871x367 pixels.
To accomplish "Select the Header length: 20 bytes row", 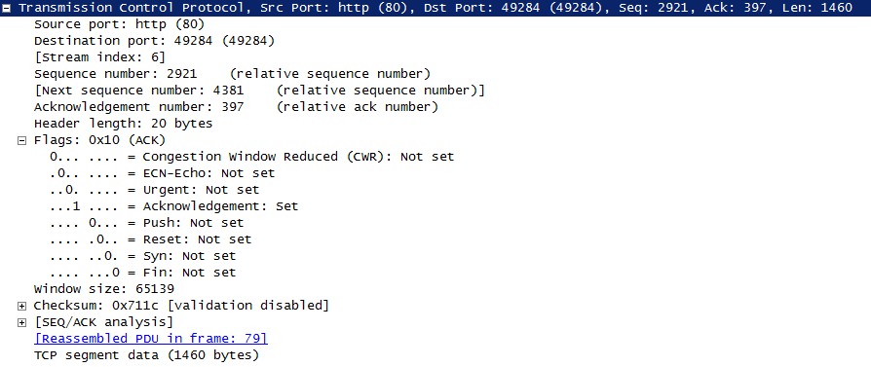I will tap(123, 124).
